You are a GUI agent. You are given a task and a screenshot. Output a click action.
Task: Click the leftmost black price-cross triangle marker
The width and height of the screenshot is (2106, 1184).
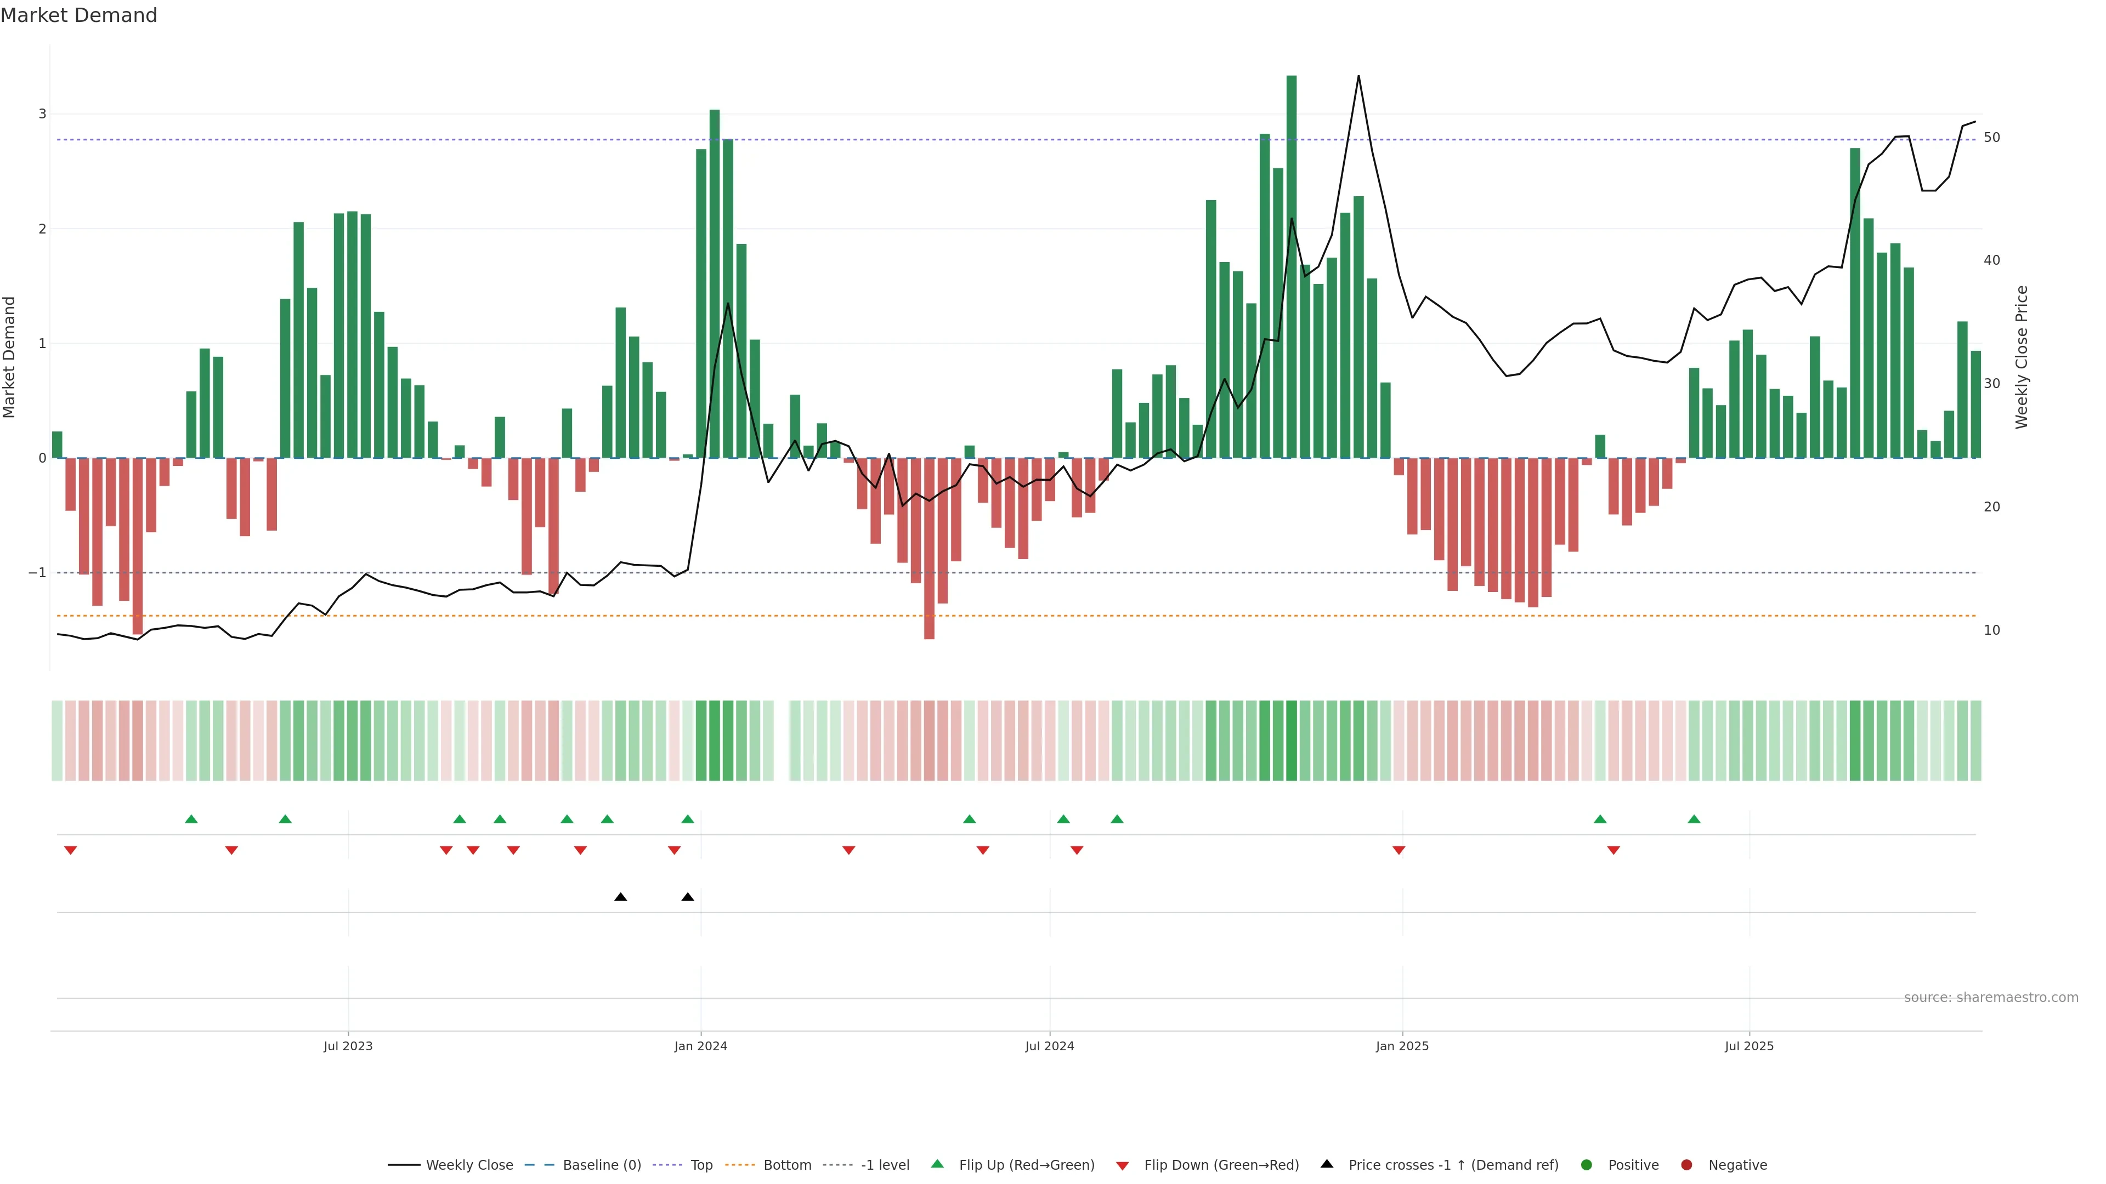[620, 897]
